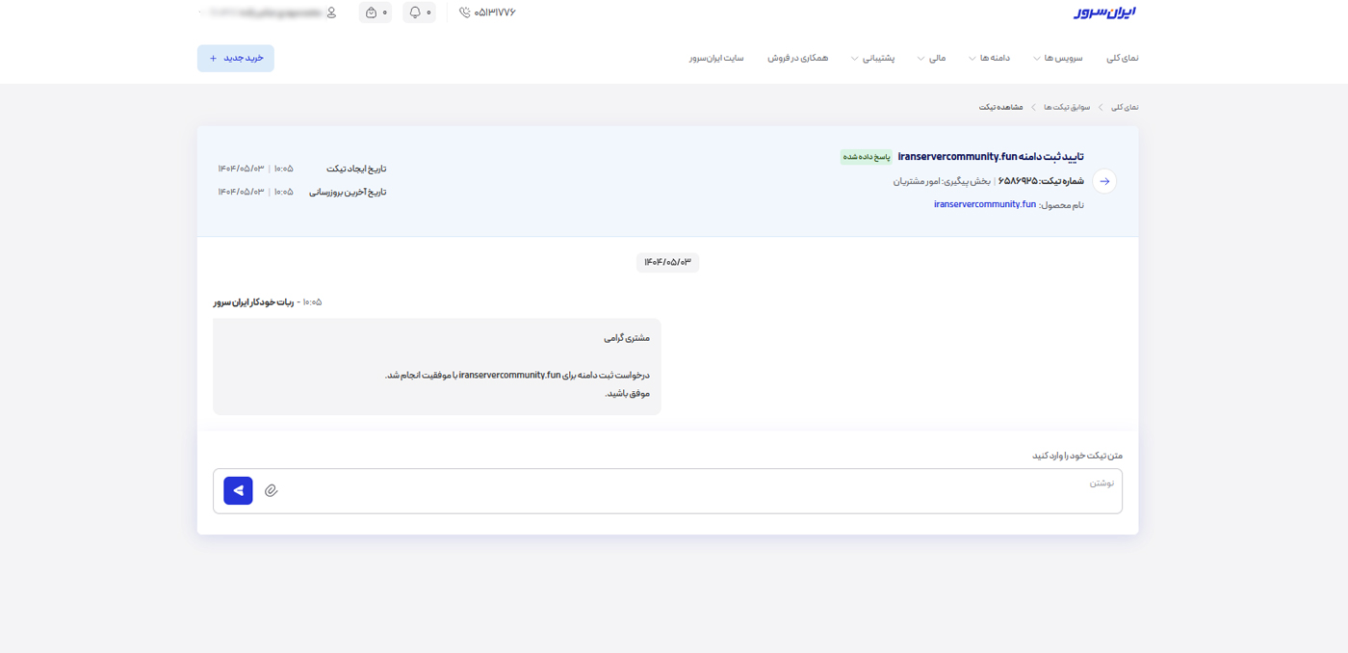Viewport: 1348px width, 653px height.
Task: Click the blue send message button
Action: click(238, 490)
